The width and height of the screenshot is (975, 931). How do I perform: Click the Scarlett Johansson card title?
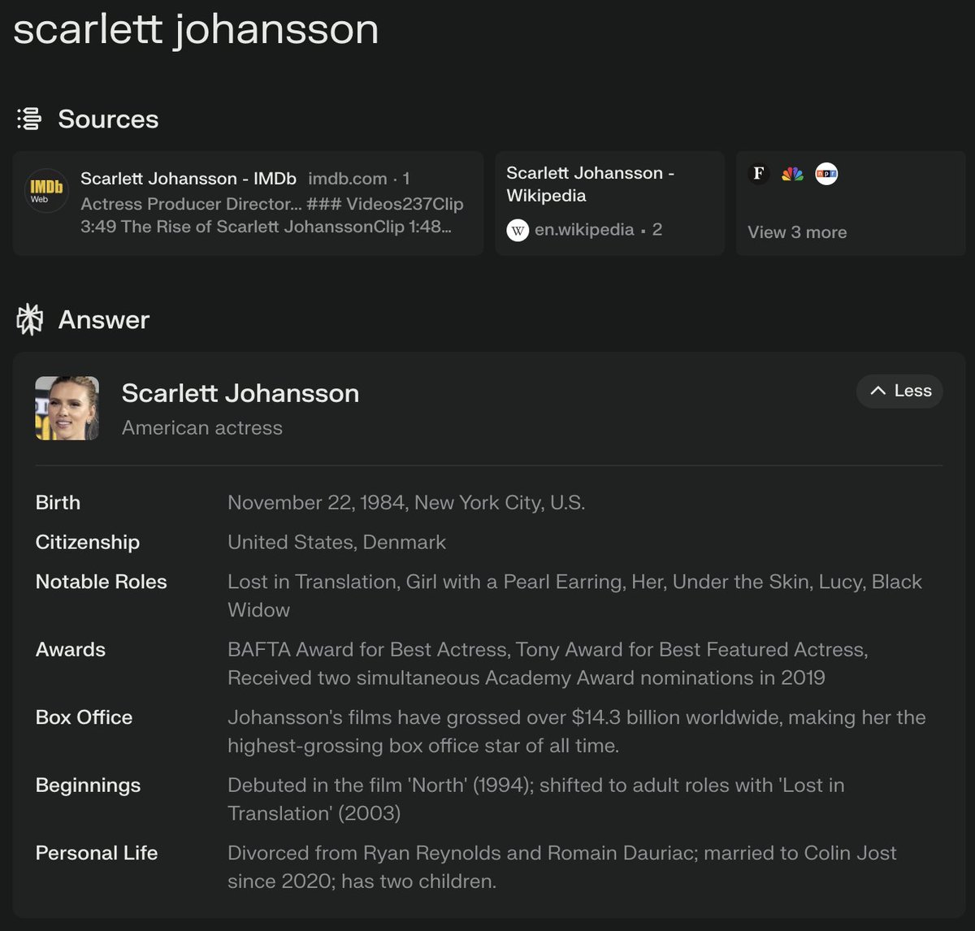point(240,393)
